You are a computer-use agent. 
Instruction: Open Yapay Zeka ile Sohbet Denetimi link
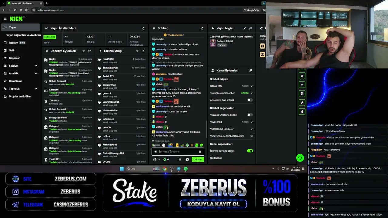(231, 136)
